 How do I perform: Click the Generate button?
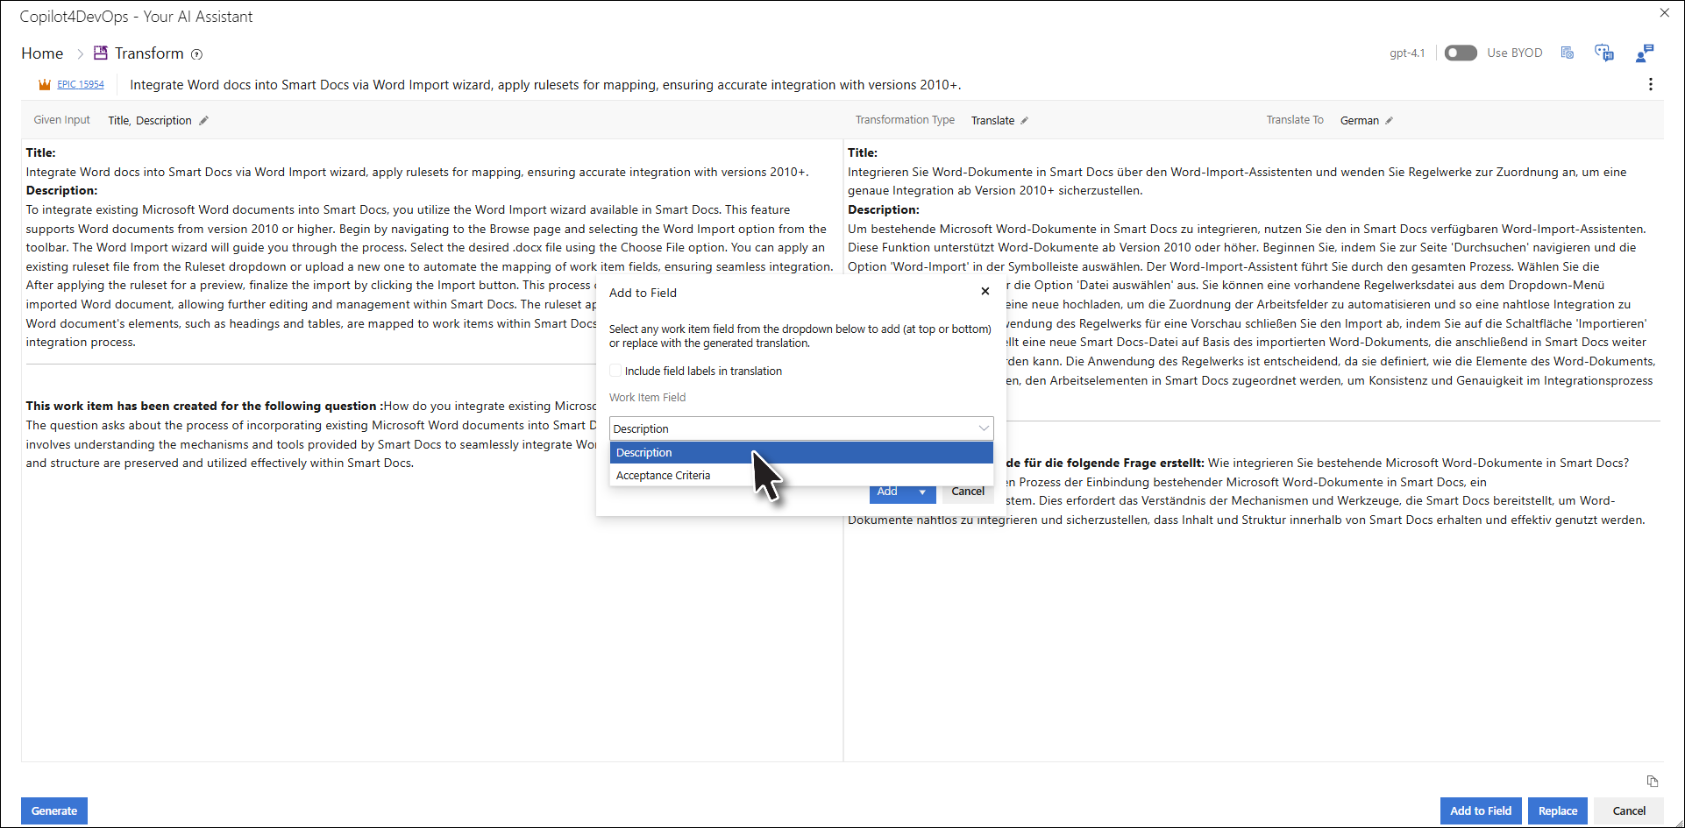[54, 810]
